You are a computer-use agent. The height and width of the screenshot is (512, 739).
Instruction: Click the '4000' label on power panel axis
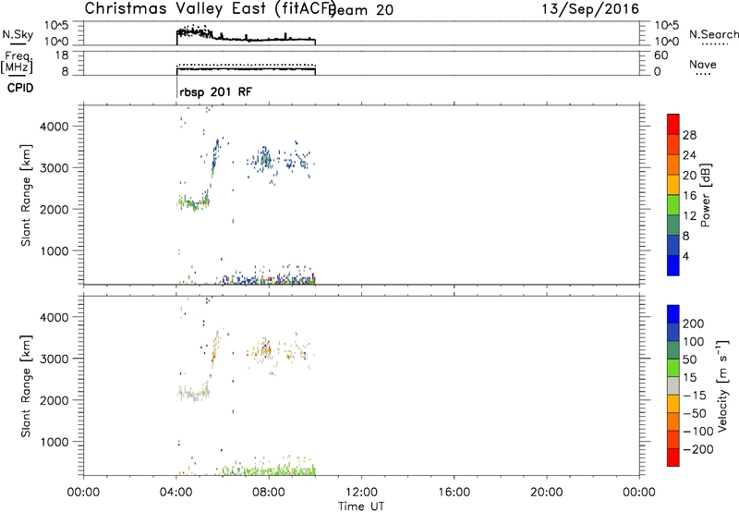pos(55,127)
